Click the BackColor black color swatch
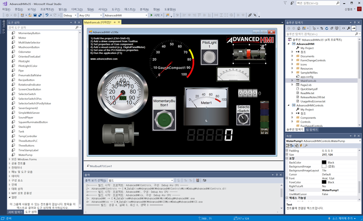The height and width of the screenshot is (221, 363). click(x=324, y=162)
